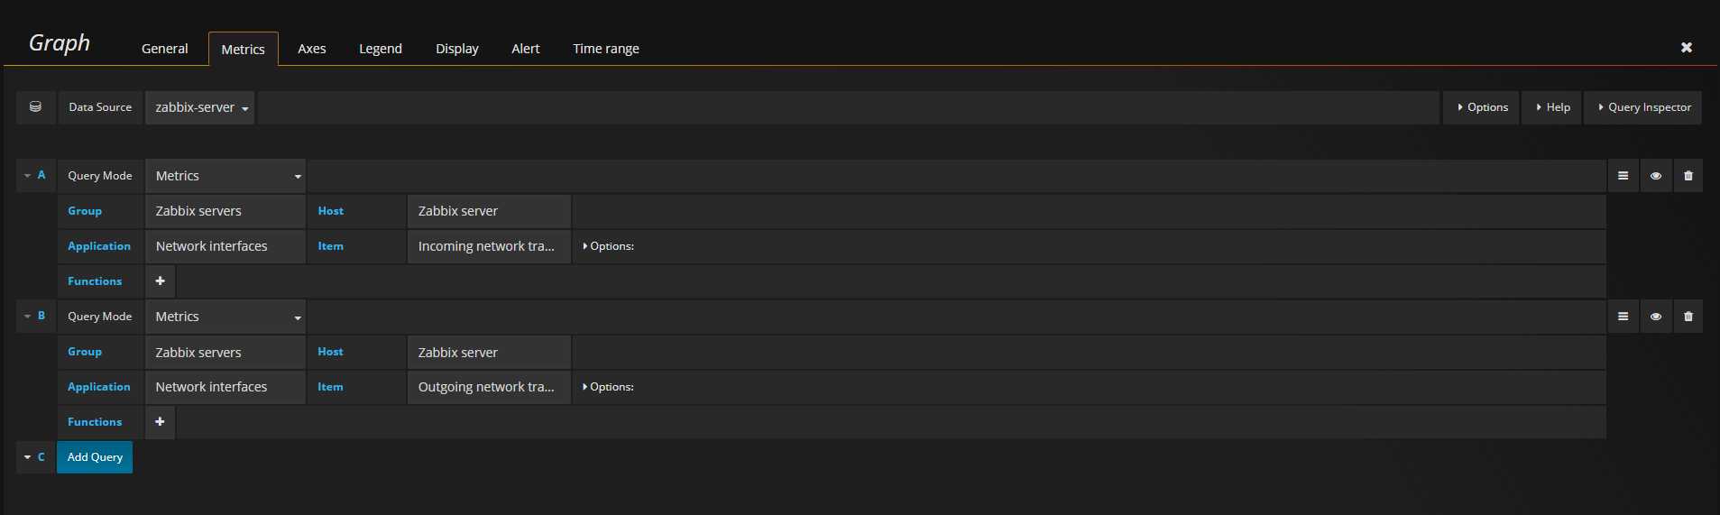
Task: Delete query B with the trash icon
Action: point(1688,317)
